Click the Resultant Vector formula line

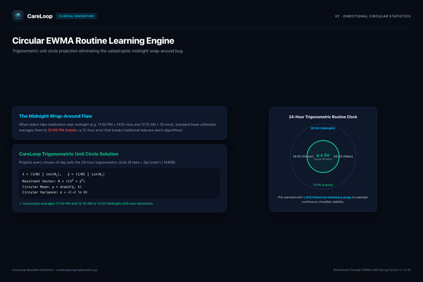[54, 181]
